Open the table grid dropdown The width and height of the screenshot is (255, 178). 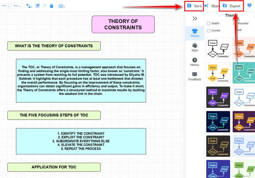[x=62, y=6]
